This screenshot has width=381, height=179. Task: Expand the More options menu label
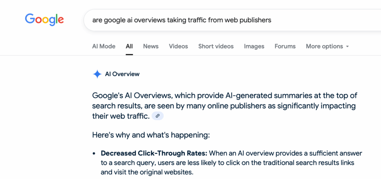(x=324, y=46)
